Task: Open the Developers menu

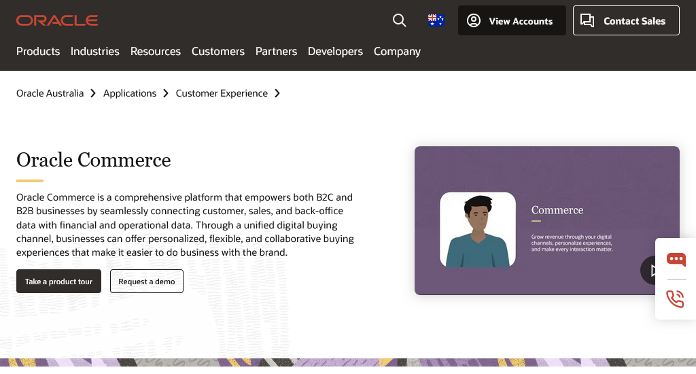Action: [335, 51]
